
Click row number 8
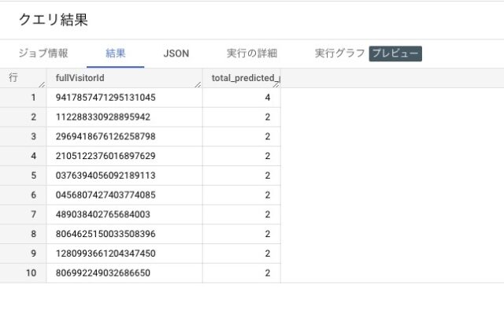33,234
